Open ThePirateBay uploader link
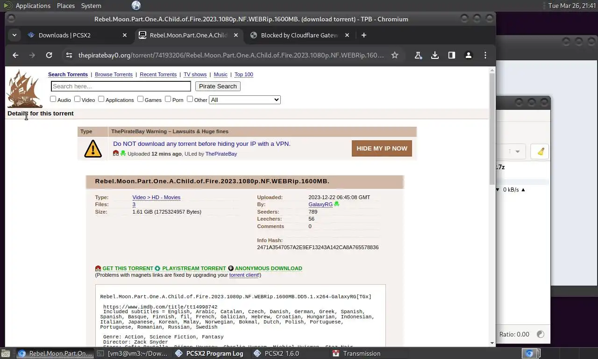The width and height of the screenshot is (598, 359). point(221,154)
